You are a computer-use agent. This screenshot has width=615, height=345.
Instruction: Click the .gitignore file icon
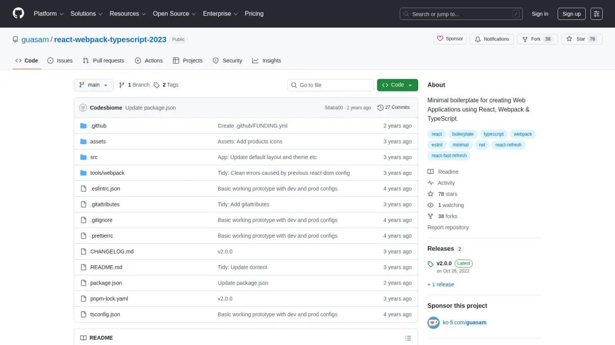click(x=84, y=220)
